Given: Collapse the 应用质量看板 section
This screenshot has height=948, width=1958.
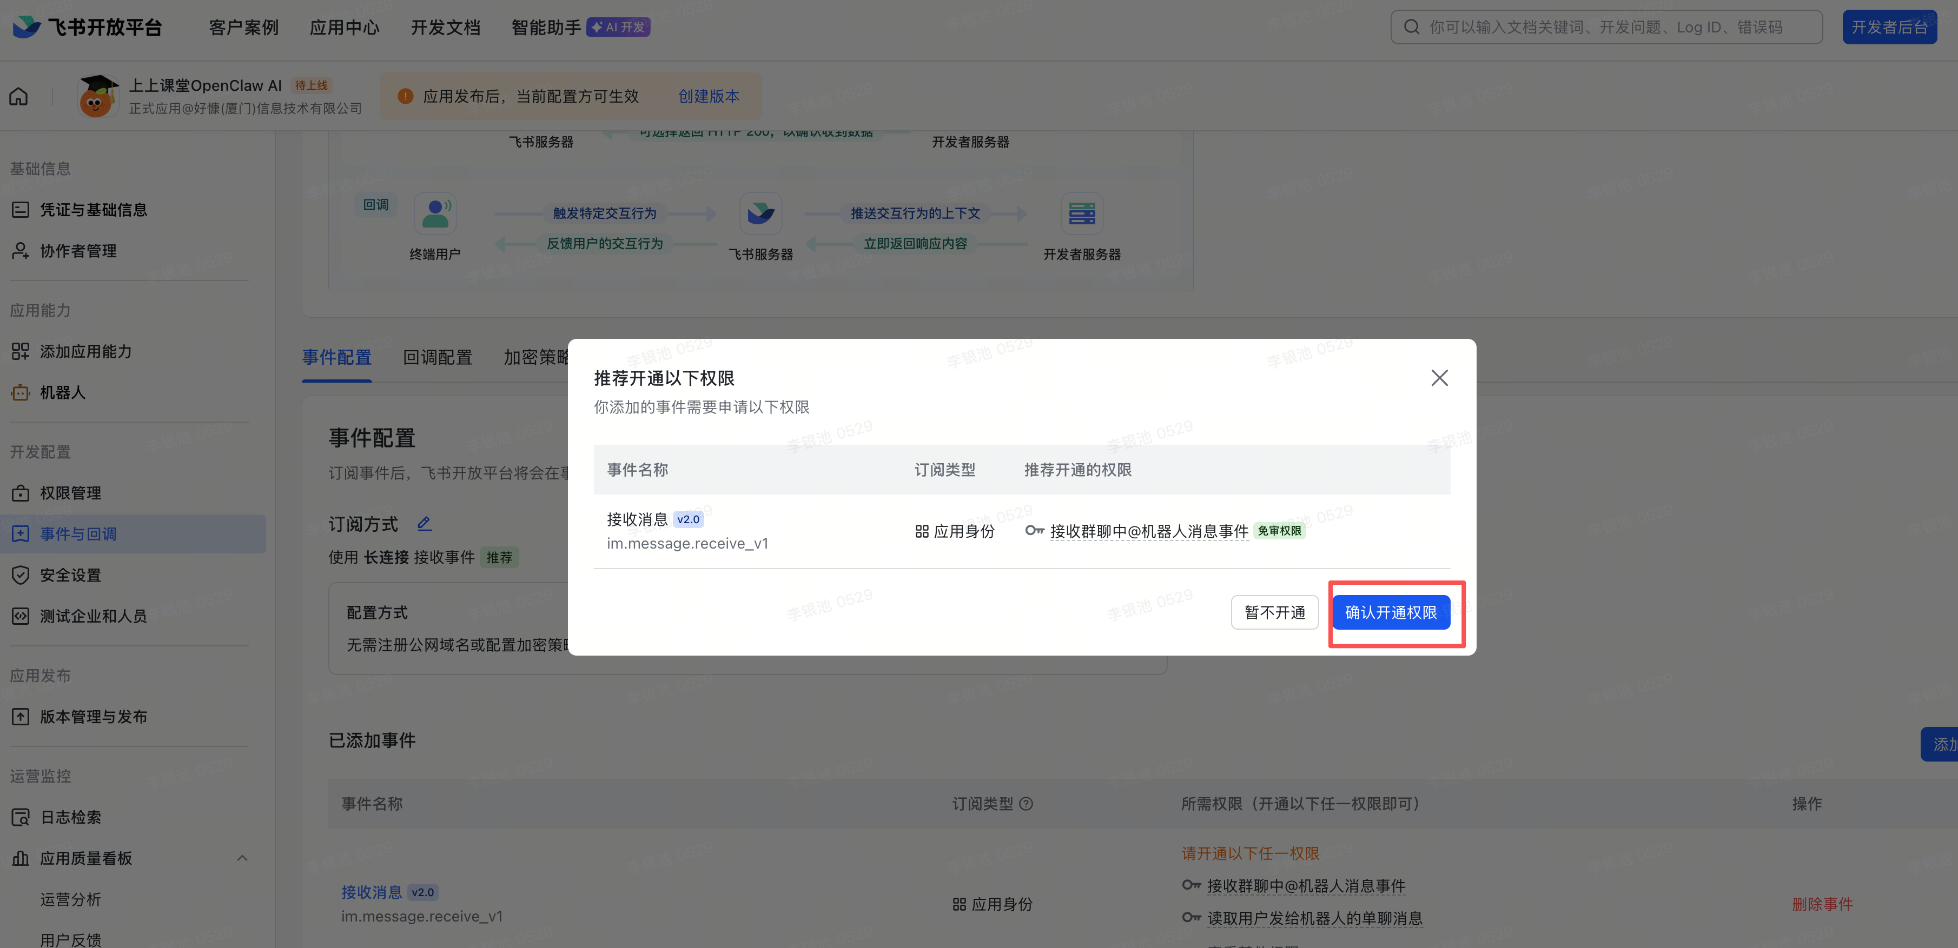Looking at the screenshot, I should pos(242,858).
